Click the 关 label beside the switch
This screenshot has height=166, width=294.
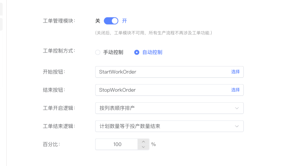[98, 21]
